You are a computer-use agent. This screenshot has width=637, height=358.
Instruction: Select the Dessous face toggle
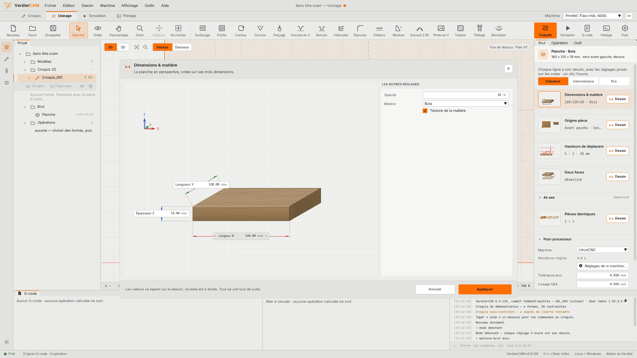(x=182, y=47)
